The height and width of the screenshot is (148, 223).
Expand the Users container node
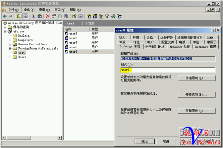tap(10, 57)
